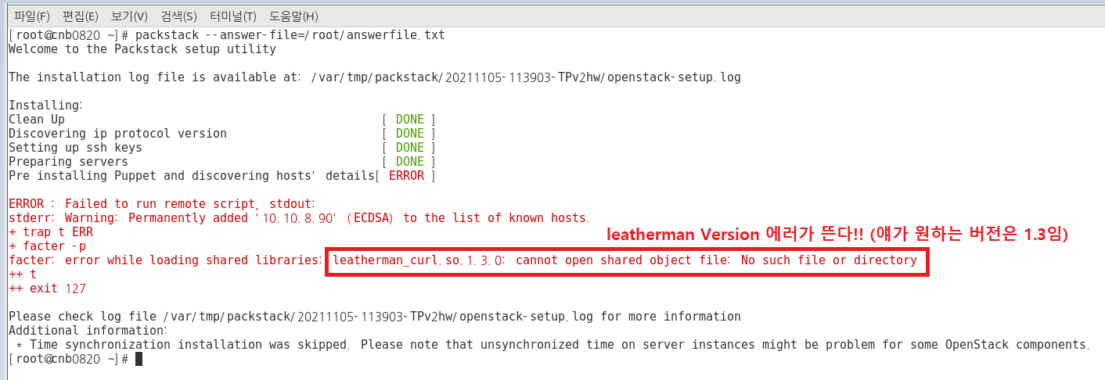Click the 'Additional information:' line
1105x380 pixels.
pyautogui.click(x=88, y=331)
